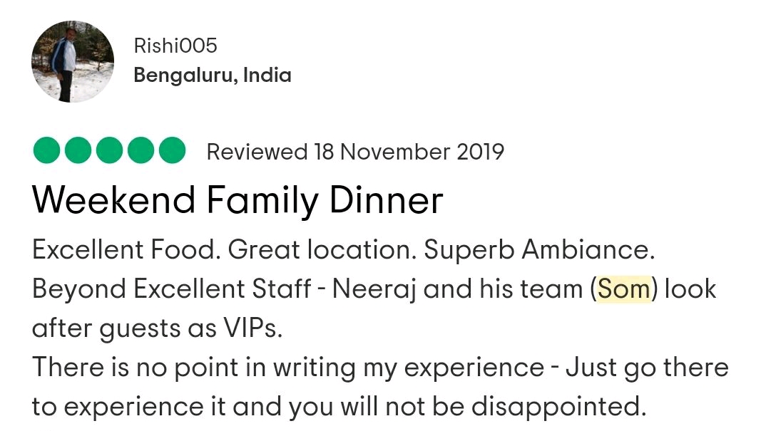Click the third green rating bubble

pyautogui.click(x=109, y=150)
